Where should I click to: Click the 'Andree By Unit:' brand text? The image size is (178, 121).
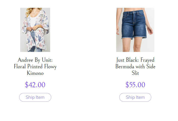pyautogui.click(x=35, y=60)
